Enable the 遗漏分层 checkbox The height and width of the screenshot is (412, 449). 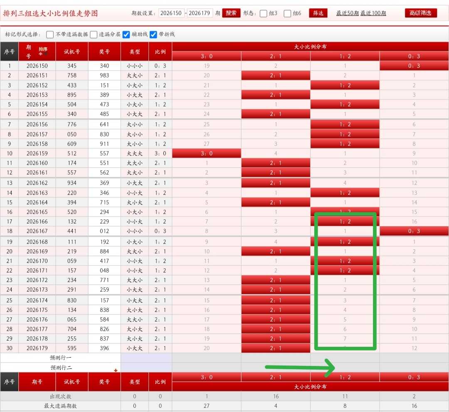tap(94, 34)
